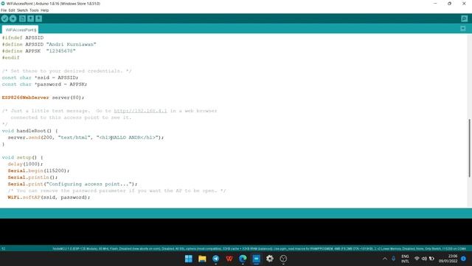Open a sketch with the up-arrow icon
The height and width of the screenshot is (266, 472).
click(x=30, y=18)
